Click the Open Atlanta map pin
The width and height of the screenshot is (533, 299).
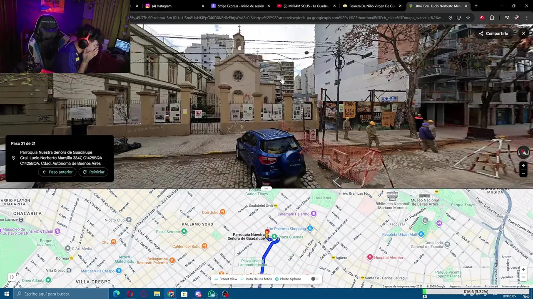click(48, 280)
